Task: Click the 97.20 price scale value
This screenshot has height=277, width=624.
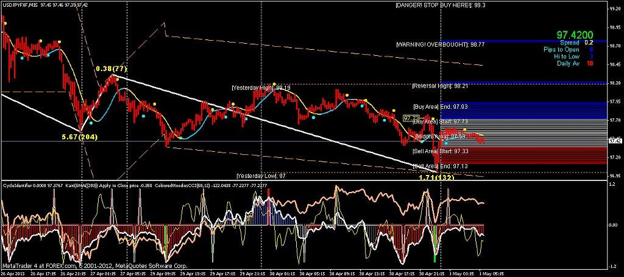Action: point(614,157)
